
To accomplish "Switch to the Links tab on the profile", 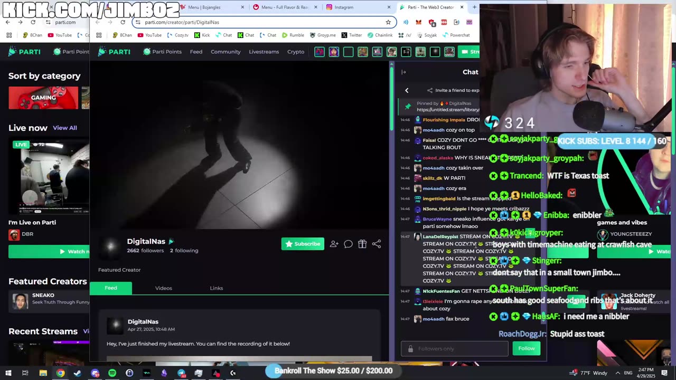I will click(x=217, y=288).
